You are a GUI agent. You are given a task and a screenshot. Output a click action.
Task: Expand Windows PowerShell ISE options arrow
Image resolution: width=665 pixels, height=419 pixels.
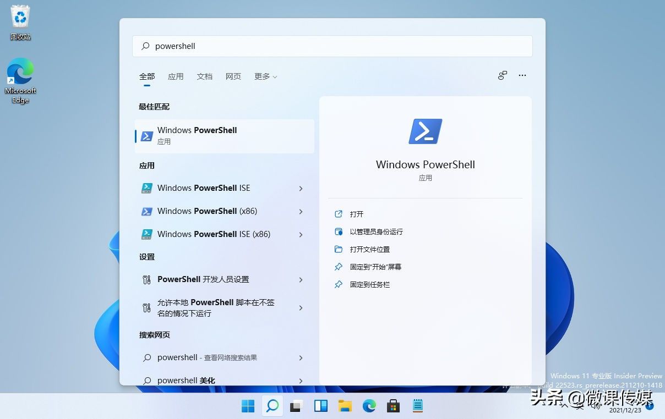[301, 189]
